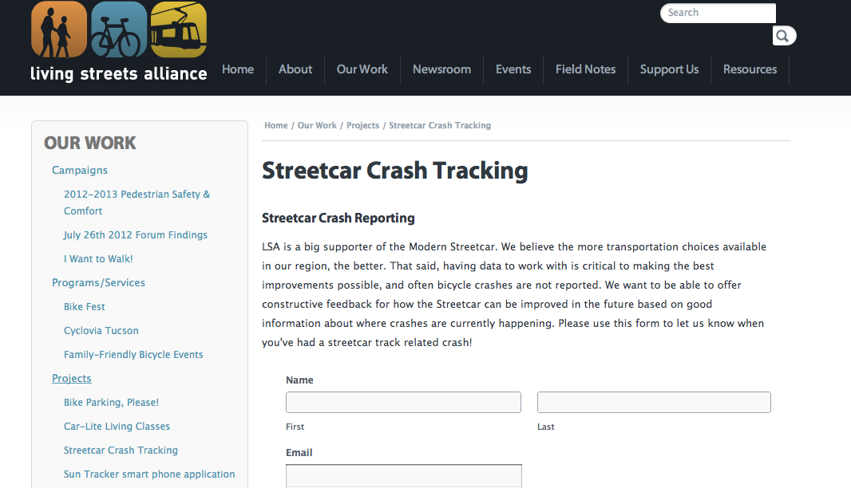Viewport: 851px width, 488px height.
Task: Click into the Email input field
Action: (404, 475)
